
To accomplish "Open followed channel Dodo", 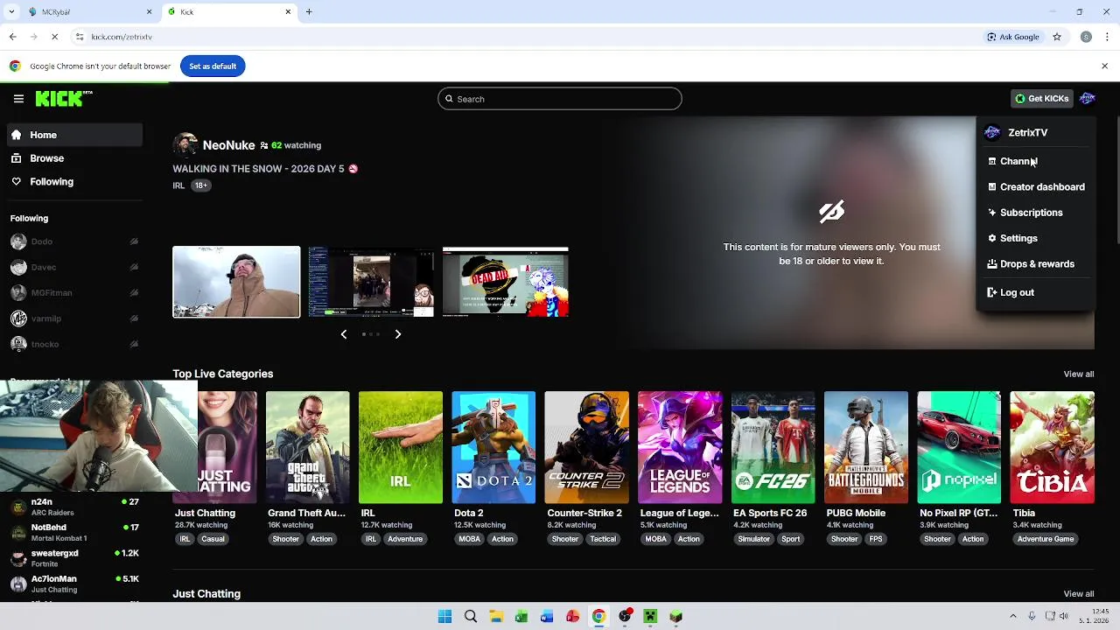I will click(74, 241).
